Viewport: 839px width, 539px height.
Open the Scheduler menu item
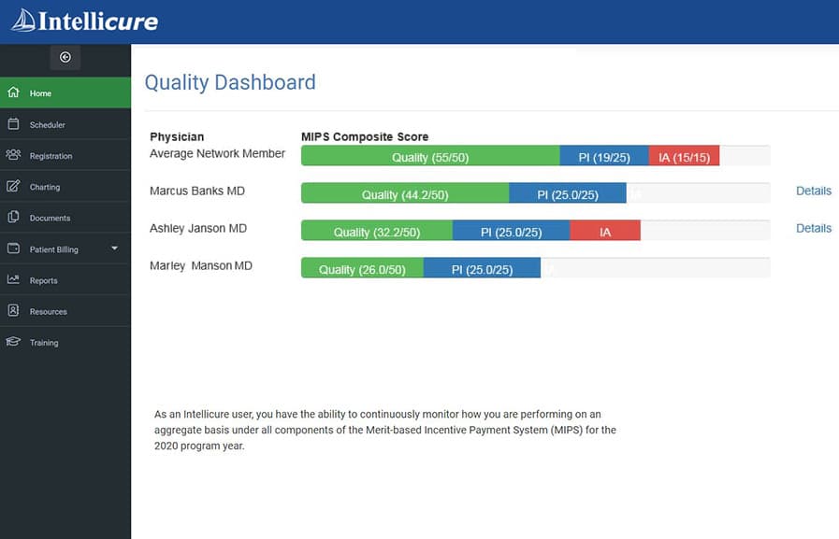point(65,124)
